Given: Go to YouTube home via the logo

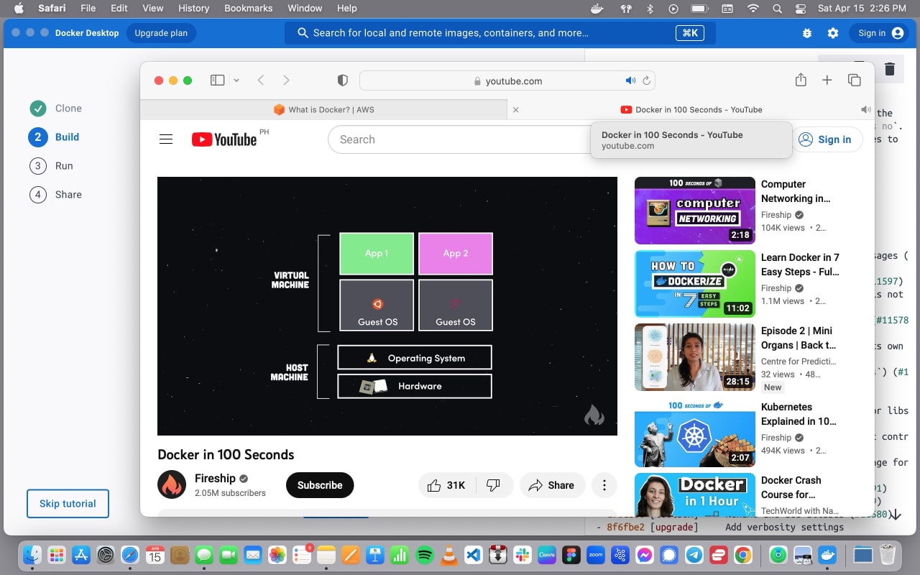Looking at the screenshot, I should coord(224,139).
